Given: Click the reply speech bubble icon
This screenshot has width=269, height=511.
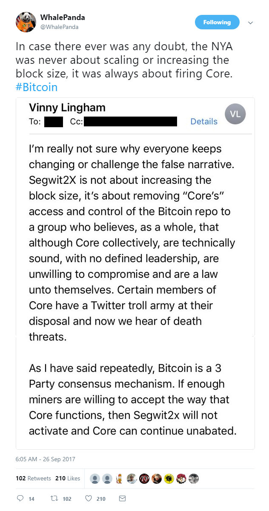Looking at the screenshot, I should (x=20, y=498).
